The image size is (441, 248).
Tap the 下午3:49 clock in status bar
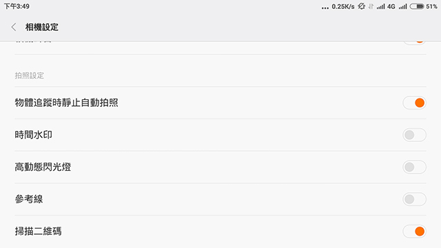(x=17, y=6)
